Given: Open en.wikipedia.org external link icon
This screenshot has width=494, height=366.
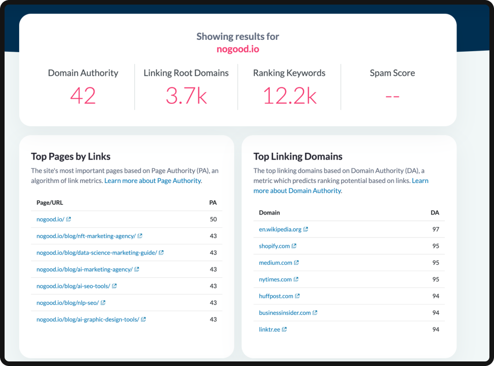Looking at the screenshot, I should pyautogui.click(x=306, y=229).
